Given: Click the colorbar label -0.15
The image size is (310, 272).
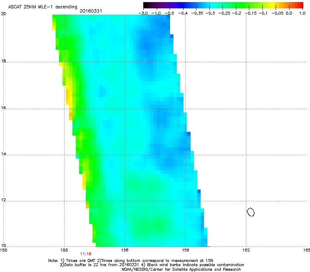Looking at the screenshot, I should [251, 13].
